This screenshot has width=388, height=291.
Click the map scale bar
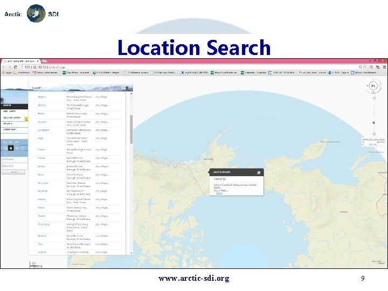pyautogui.click(x=36, y=265)
